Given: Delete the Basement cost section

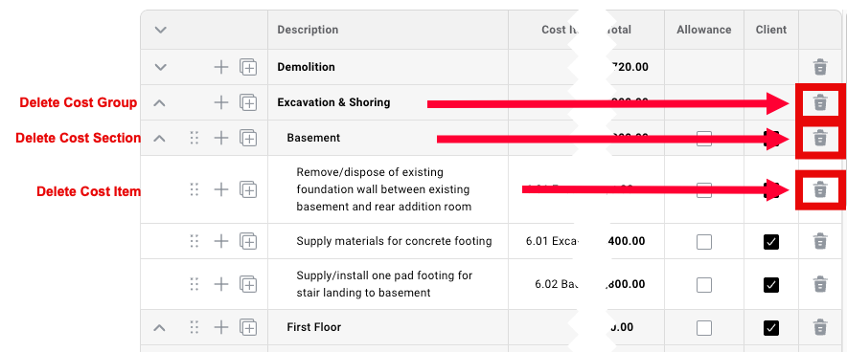Looking at the screenshot, I should (x=820, y=138).
